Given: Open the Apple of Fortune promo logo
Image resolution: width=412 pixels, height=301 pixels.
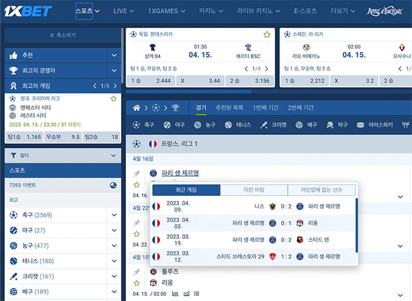Looking at the screenshot, I should point(384,11).
